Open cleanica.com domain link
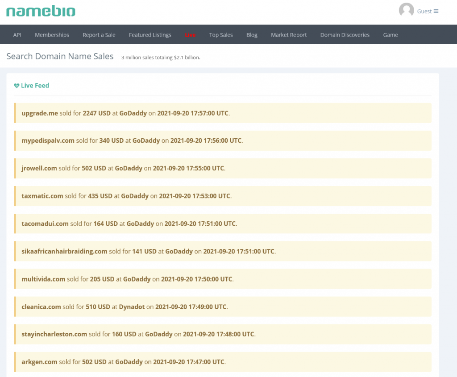The image size is (457, 377). click(x=42, y=307)
